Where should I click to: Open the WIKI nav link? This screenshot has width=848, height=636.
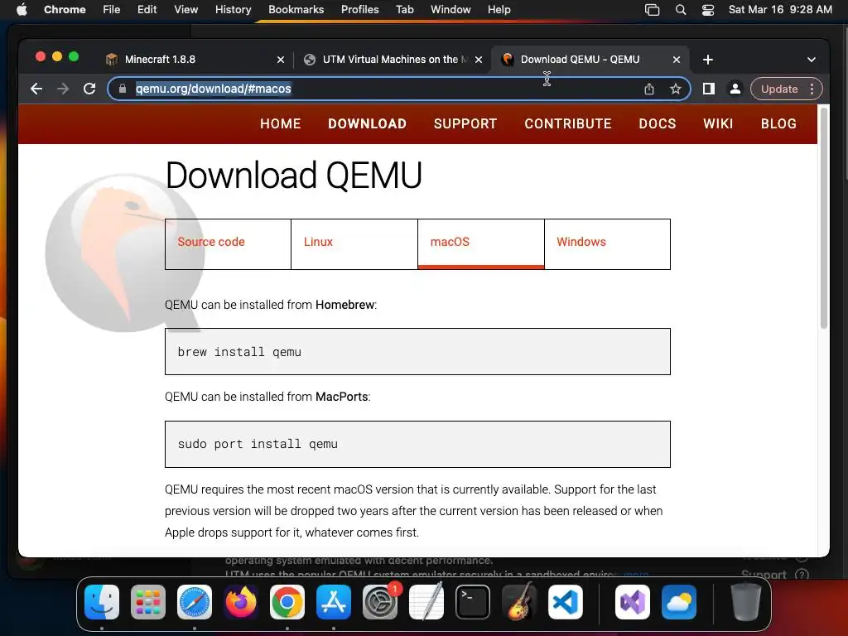click(718, 124)
